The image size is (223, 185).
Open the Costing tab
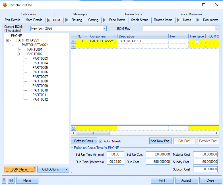click(x=93, y=20)
